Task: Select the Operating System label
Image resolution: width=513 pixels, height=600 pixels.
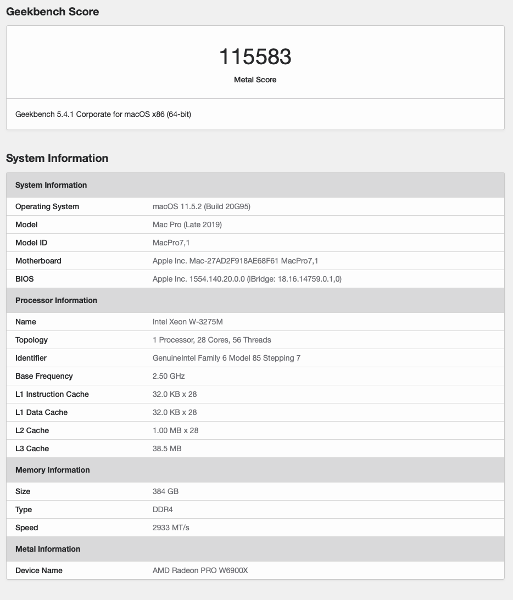Action: point(47,206)
